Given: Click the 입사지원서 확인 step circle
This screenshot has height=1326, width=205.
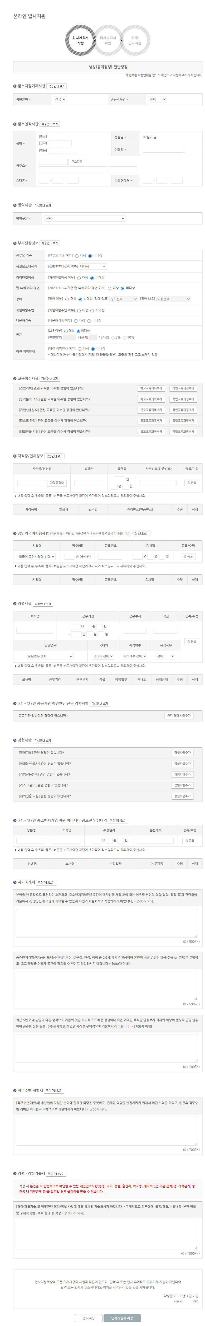Looking at the screenshot, I should pos(108,40).
